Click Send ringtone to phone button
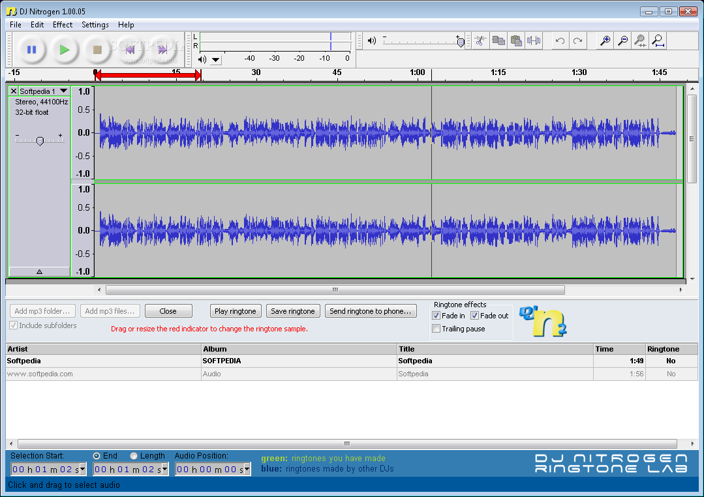704x497 pixels. 371,311
